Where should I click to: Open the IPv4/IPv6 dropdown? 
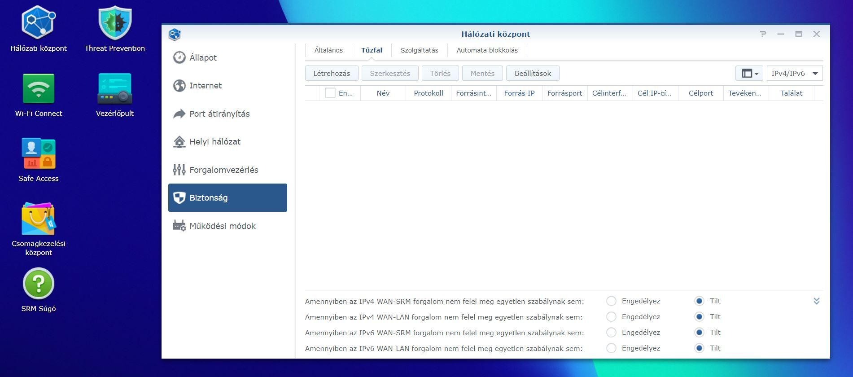tap(795, 73)
